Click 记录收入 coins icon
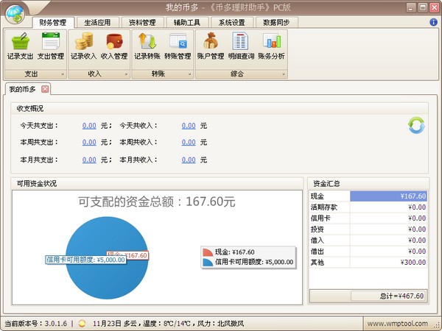 pos(84,46)
